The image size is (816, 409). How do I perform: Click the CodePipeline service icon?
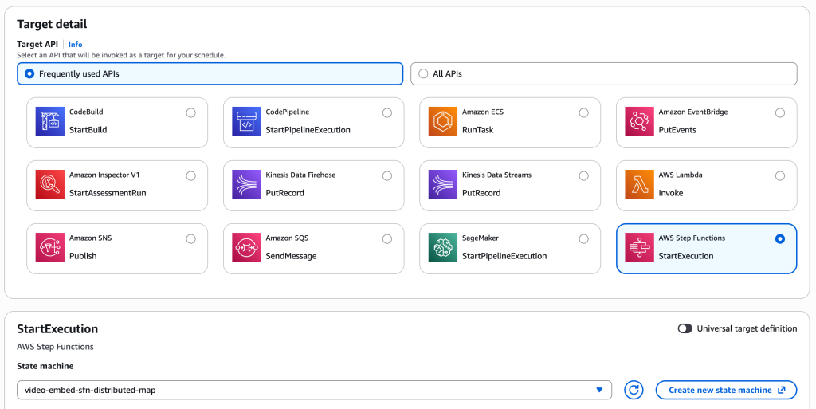pos(246,121)
